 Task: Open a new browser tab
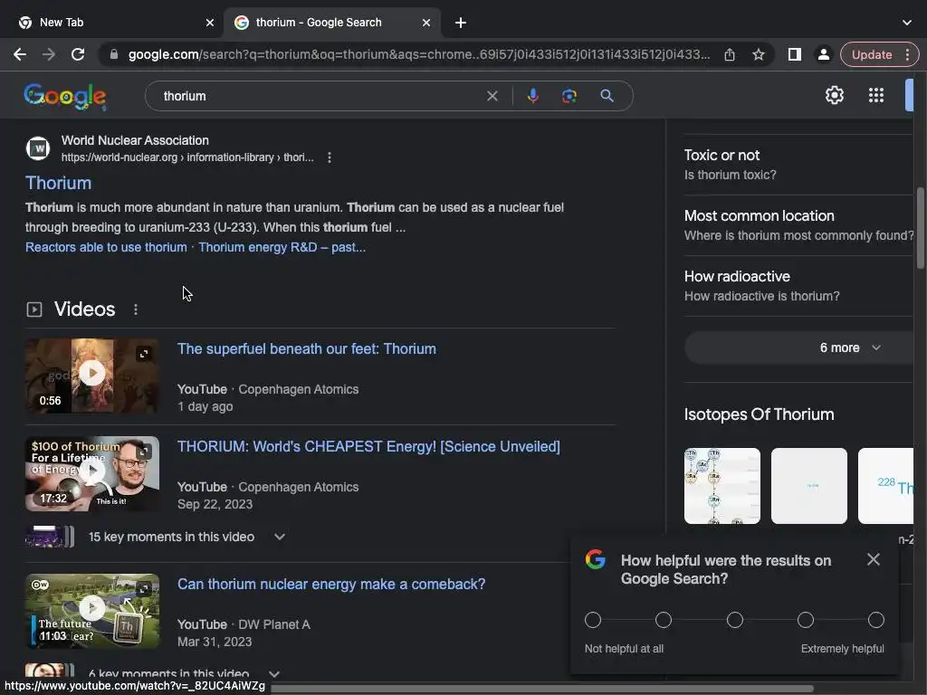click(x=461, y=23)
